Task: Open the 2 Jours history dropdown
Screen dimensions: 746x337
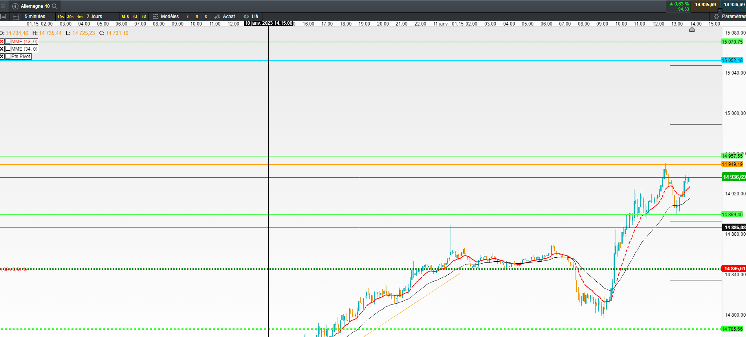Action: 94,16
